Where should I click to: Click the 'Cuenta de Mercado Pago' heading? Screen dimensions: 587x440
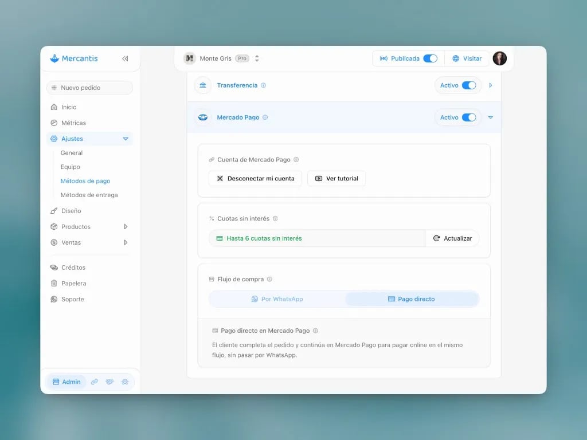click(254, 160)
